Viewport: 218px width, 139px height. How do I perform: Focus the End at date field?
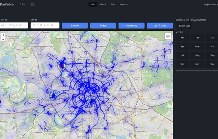(x=45, y=25)
